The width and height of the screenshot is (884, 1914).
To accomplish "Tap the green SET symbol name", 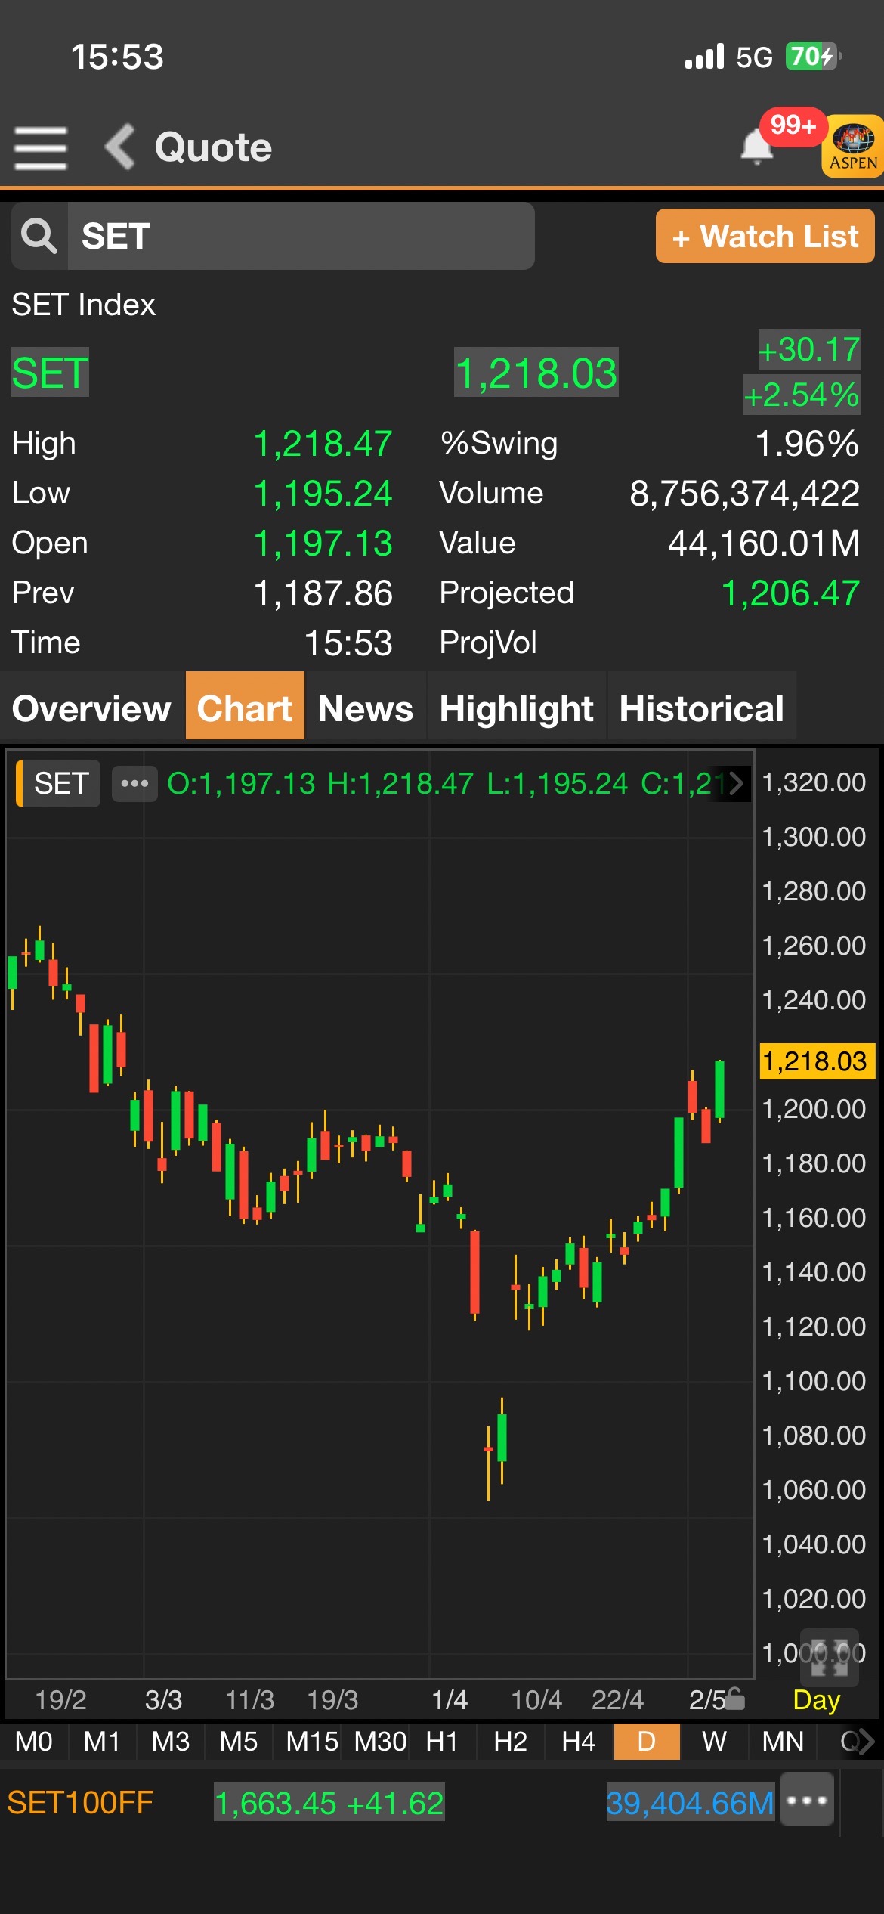I will pos(50,373).
